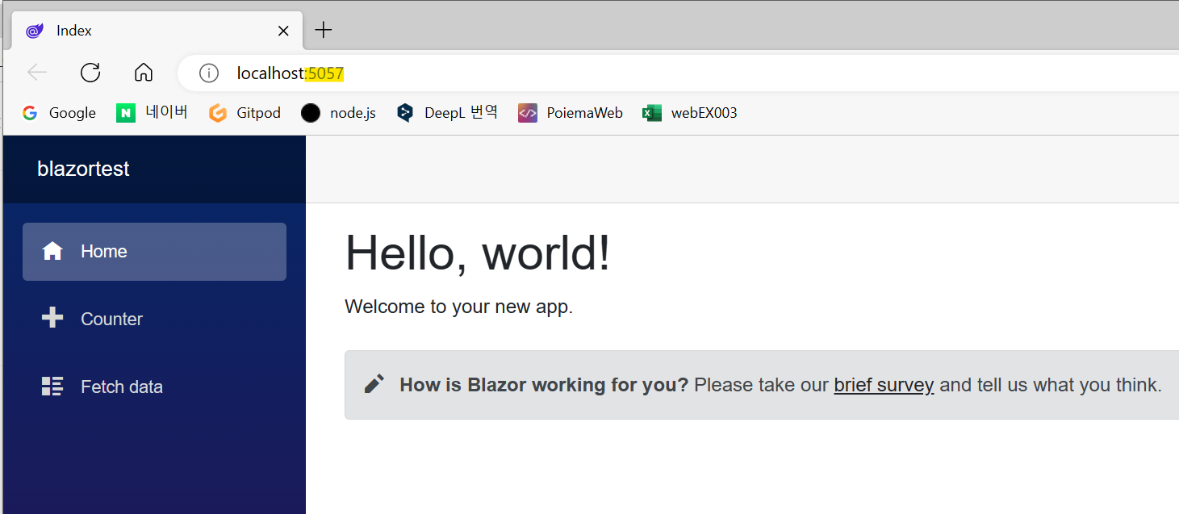Click the browser back arrow
This screenshot has height=514, width=1179.
[x=37, y=73]
